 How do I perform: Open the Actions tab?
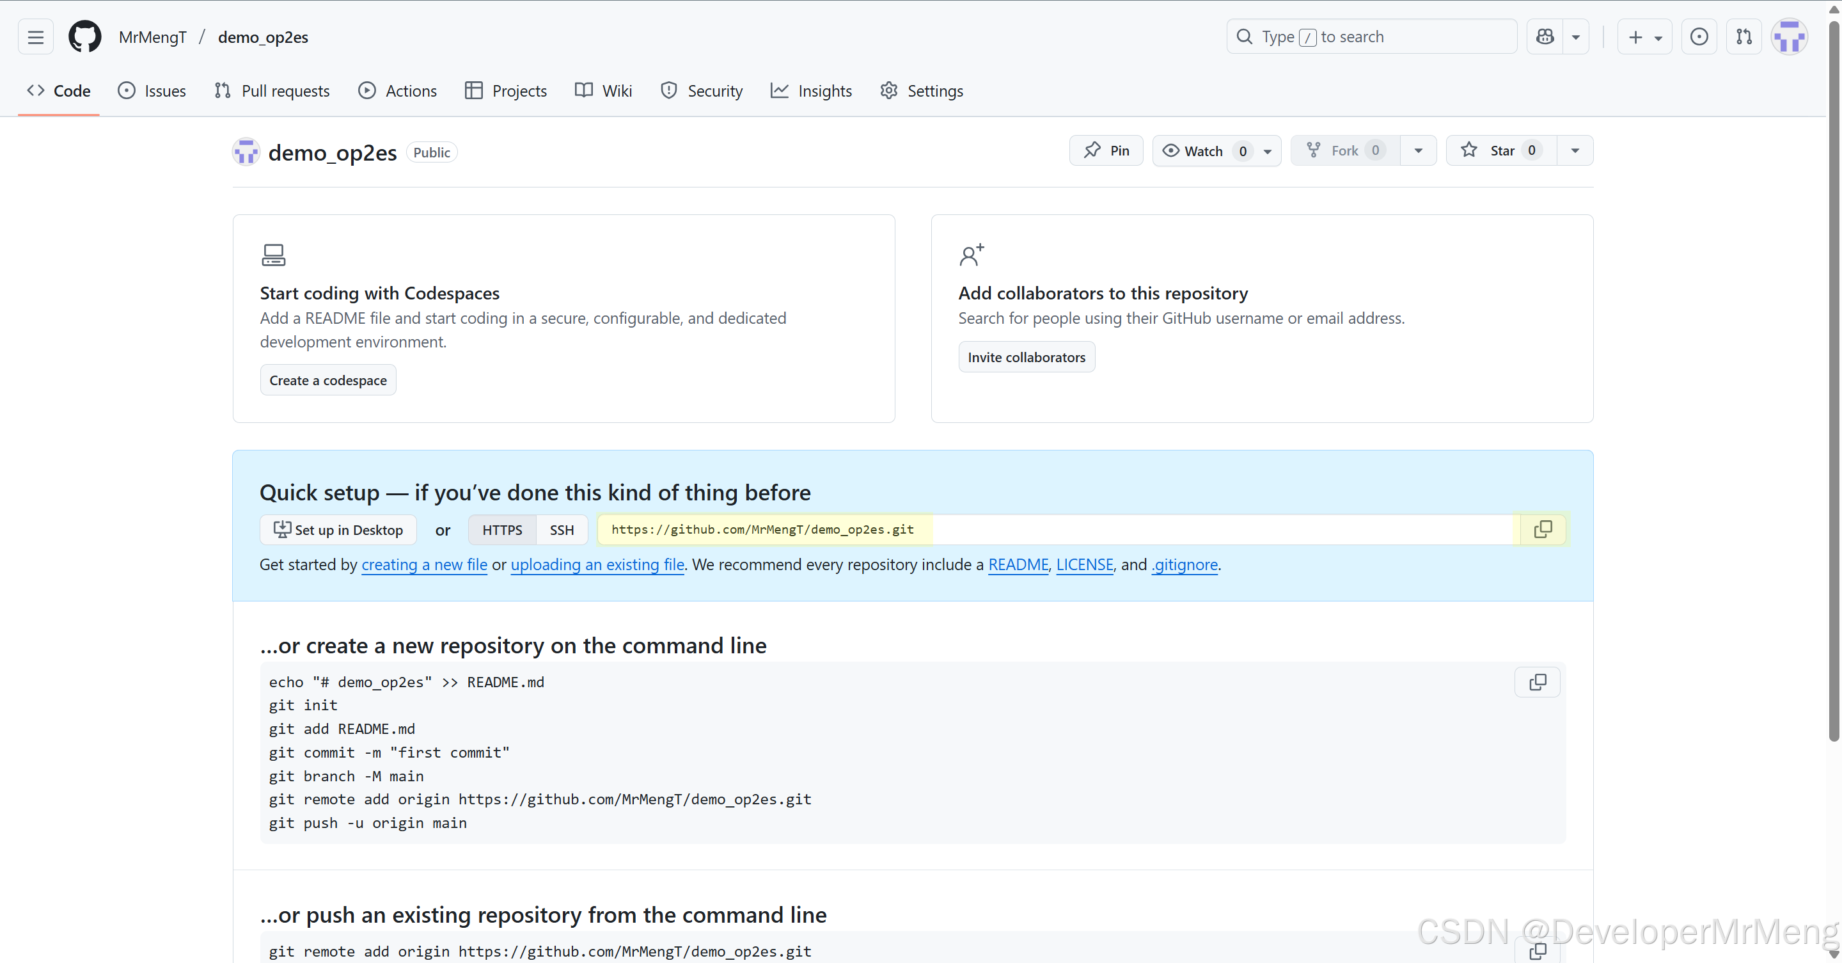click(x=398, y=91)
